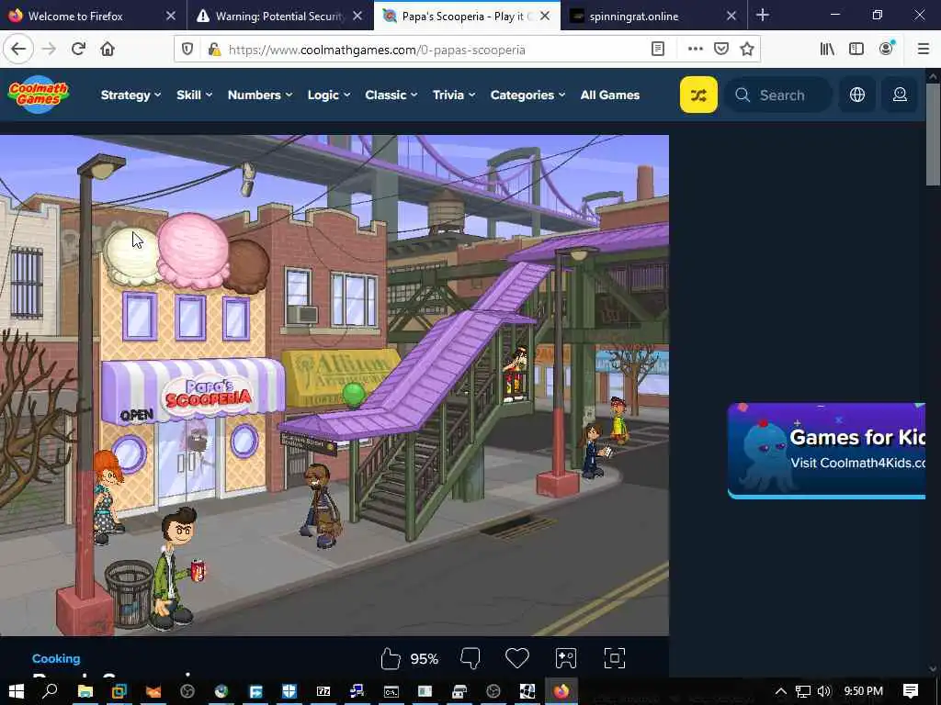941x705 pixels.
Task: Open page actions three-dots menu
Action: [x=695, y=50]
